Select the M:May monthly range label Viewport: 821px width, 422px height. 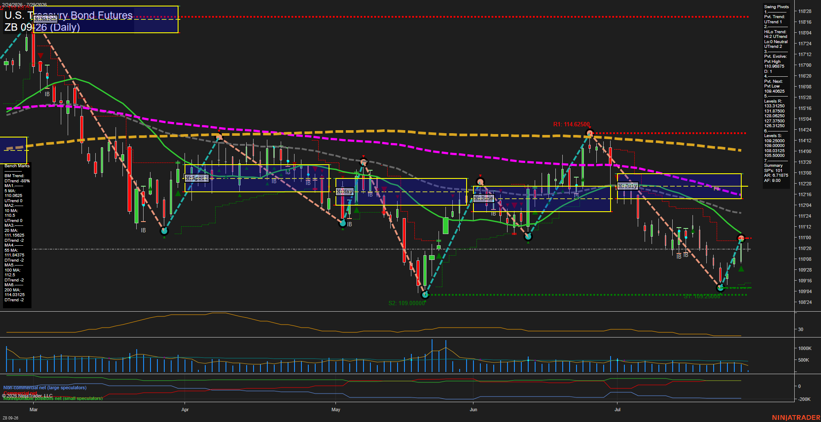tap(345, 191)
